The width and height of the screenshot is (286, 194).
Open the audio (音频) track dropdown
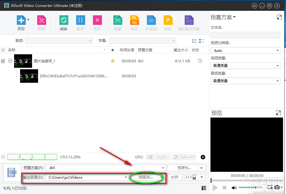click(x=59, y=41)
